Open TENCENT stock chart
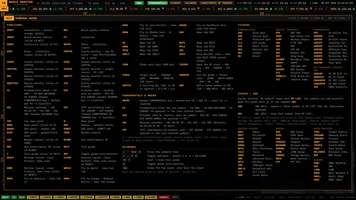 click(x=331, y=139)
